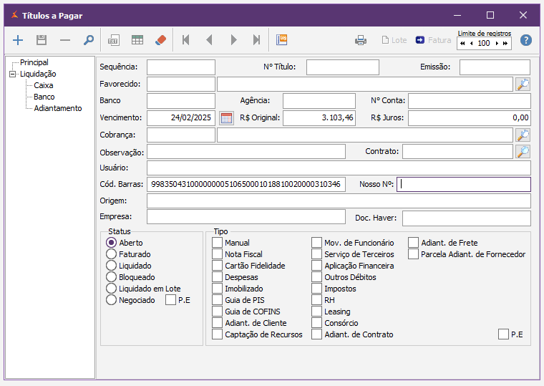Click the save floppy disk icon
Screen dimensions: 544x386
[42, 40]
